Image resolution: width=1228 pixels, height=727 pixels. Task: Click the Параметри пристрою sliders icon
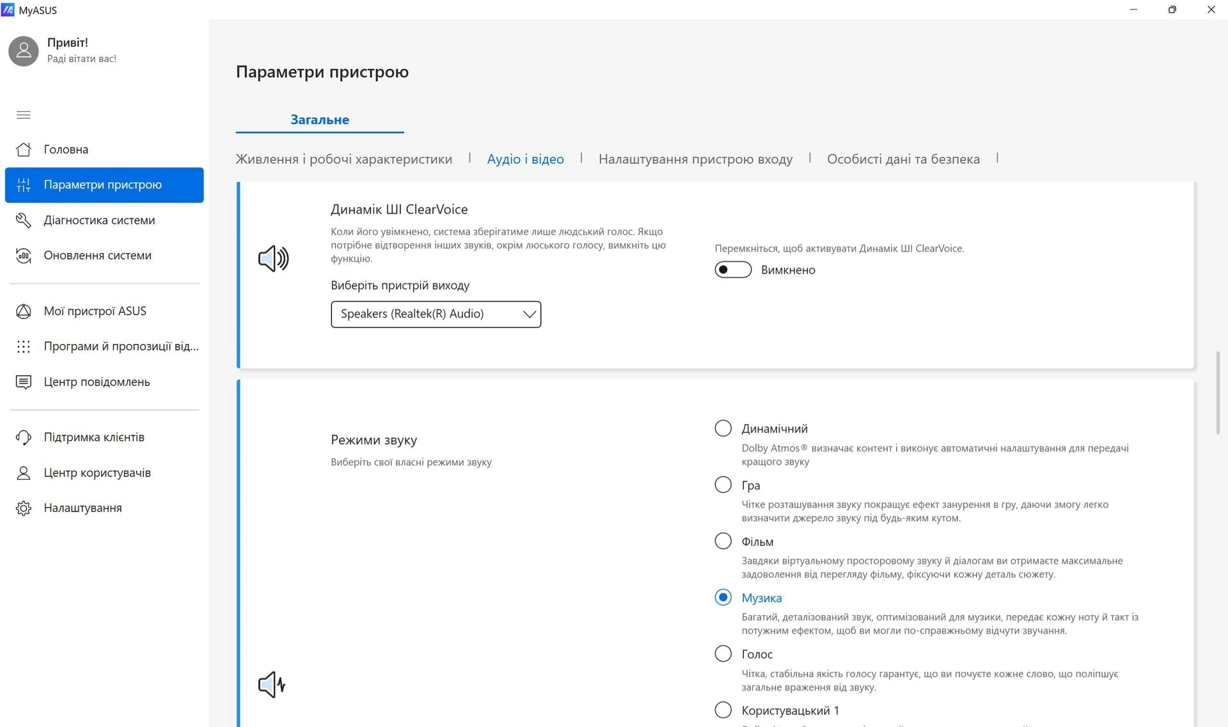(x=24, y=185)
